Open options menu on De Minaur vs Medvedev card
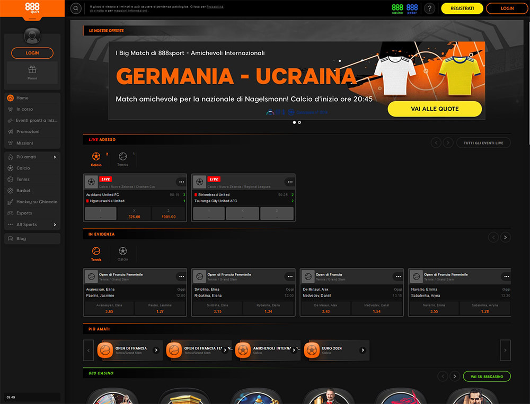This screenshot has height=404, width=530. point(398,276)
